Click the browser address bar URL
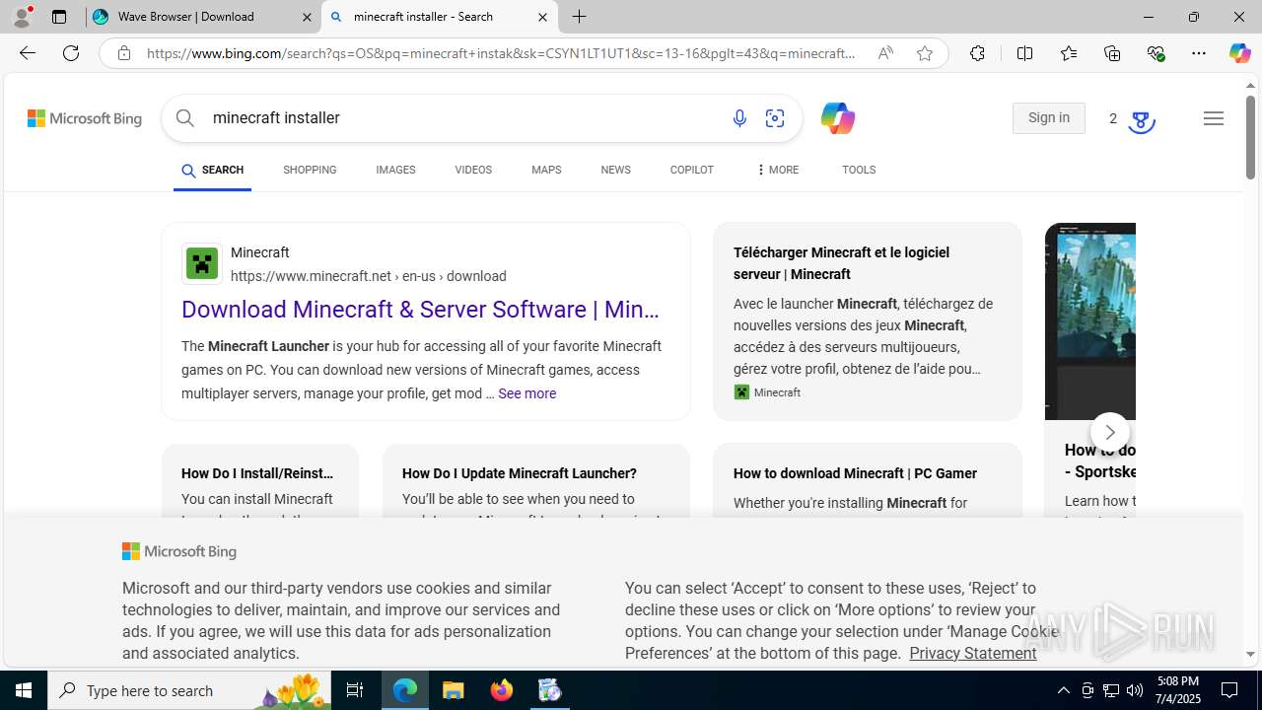Viewport: 1262px width, 710px height. (x=501, y=53)
